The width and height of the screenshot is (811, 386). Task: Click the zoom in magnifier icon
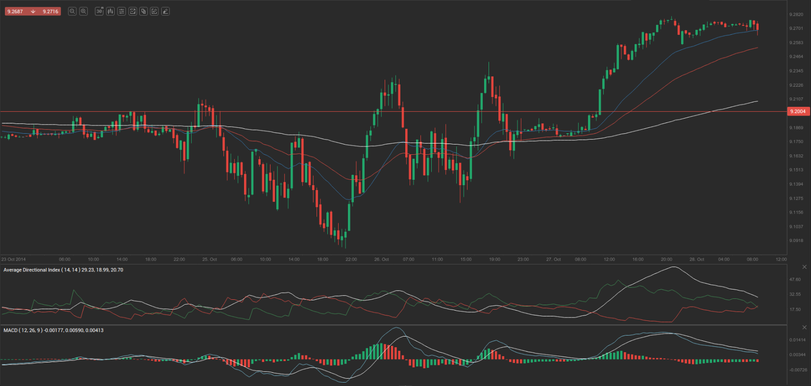[83, 11]
